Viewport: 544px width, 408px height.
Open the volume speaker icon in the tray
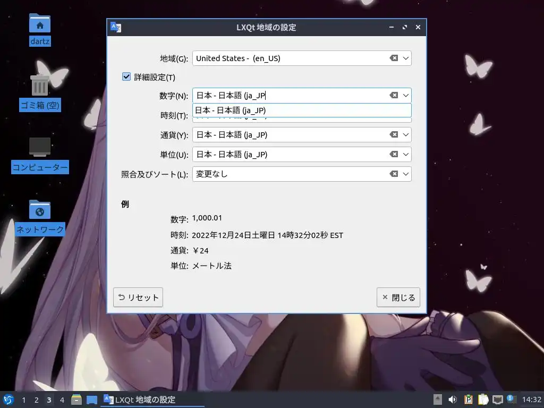click(x=453, y=399)
